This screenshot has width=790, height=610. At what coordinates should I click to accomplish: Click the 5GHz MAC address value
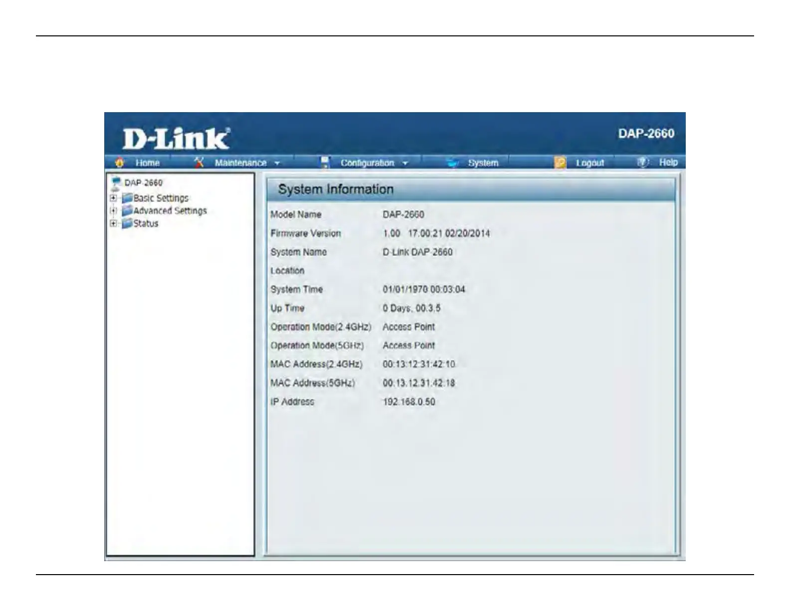point(419,383)
